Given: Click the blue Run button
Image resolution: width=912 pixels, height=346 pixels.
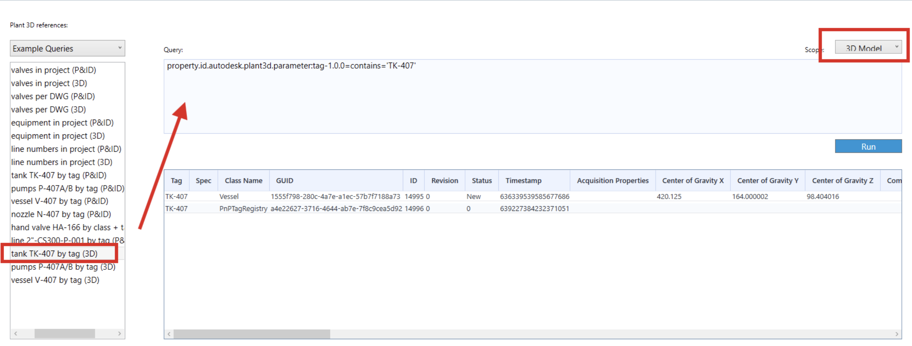Looking at the screenshot, I should click(868, 147).
